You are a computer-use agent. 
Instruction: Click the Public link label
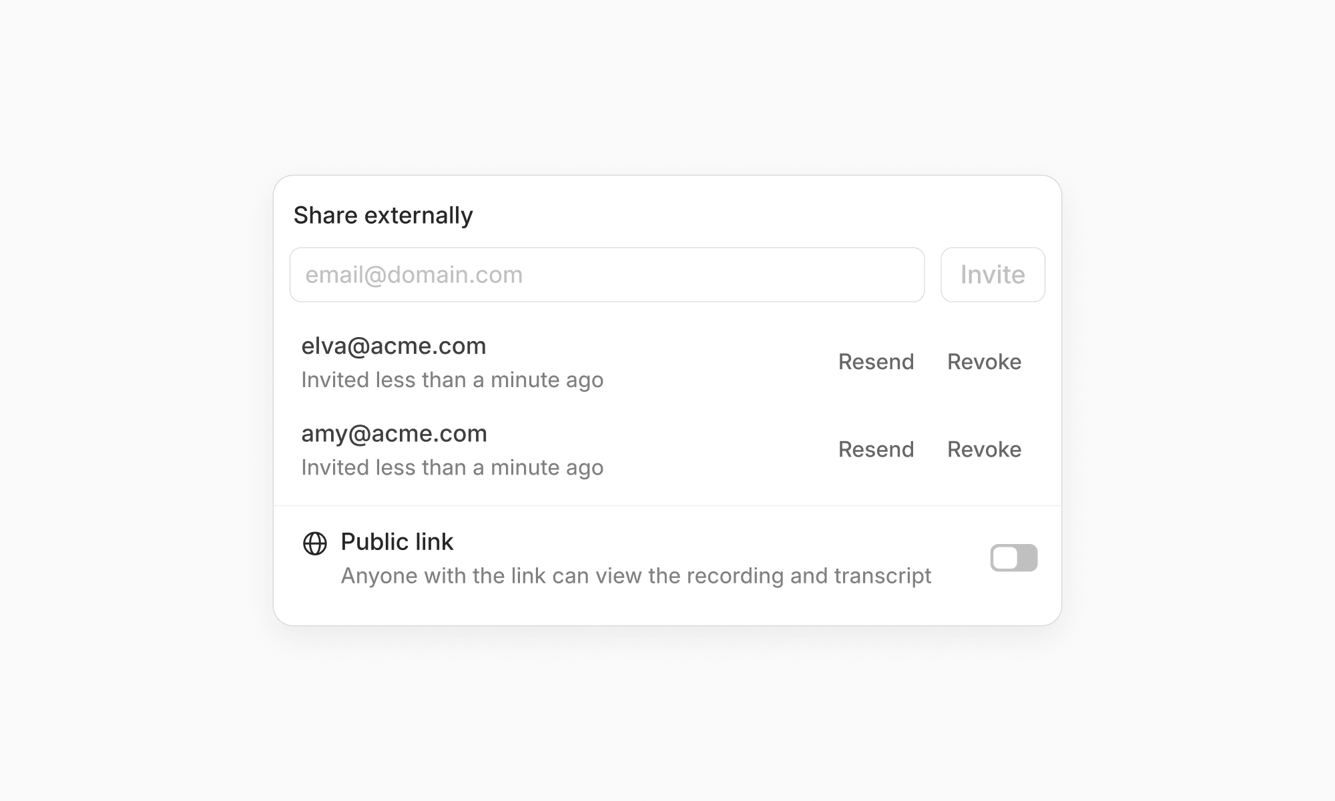pyautogui.click(x=397, y=541)
